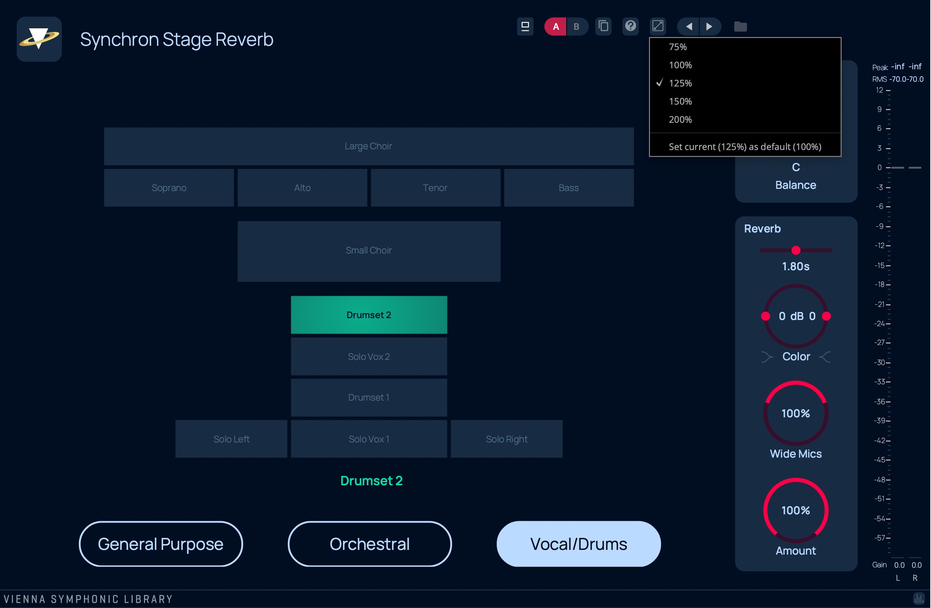Screen dimensions: 931x608
Task: Go to next preset arrow
Action: coord(710,27)
